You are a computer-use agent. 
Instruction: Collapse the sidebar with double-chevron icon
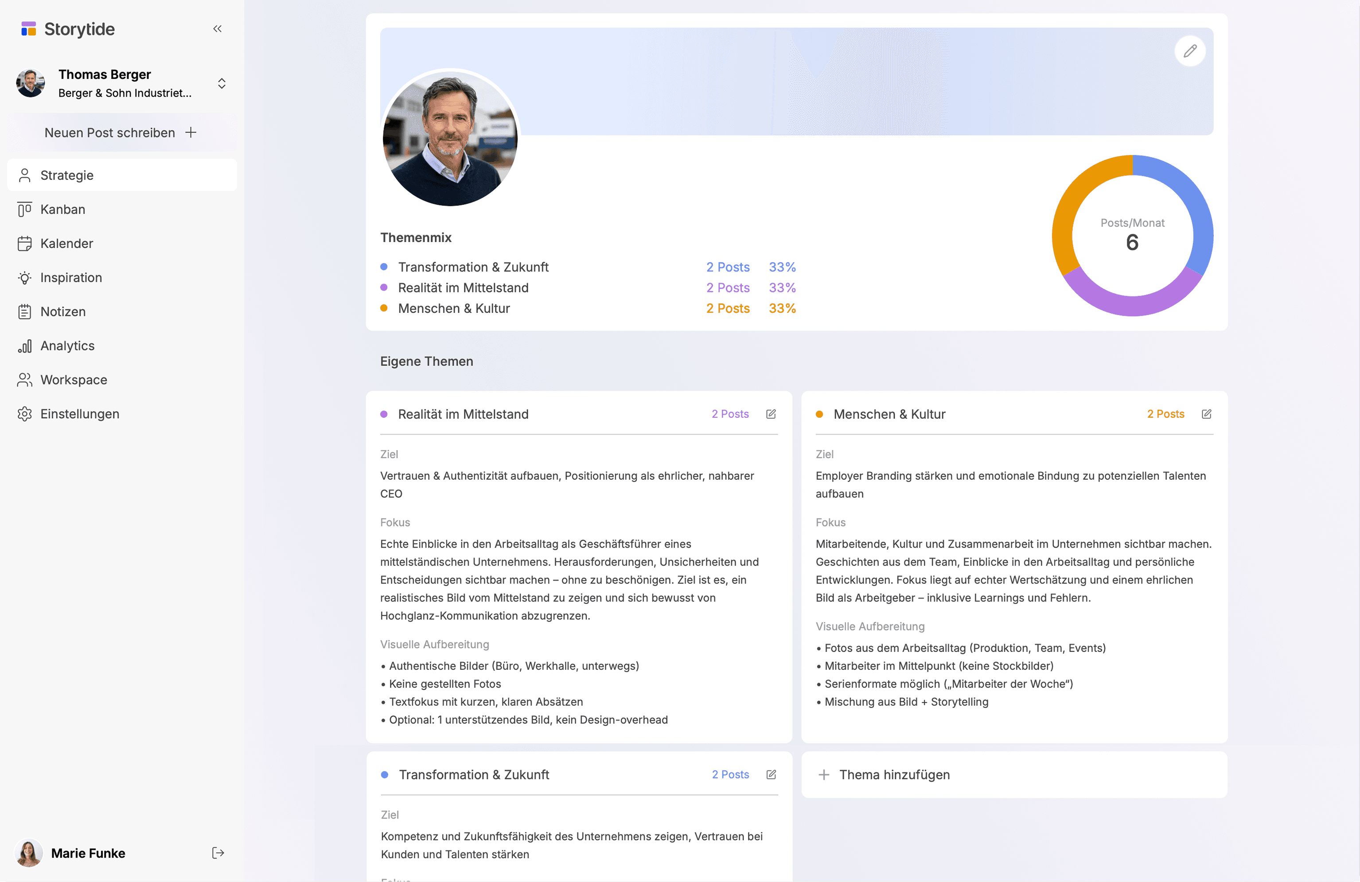217,28
